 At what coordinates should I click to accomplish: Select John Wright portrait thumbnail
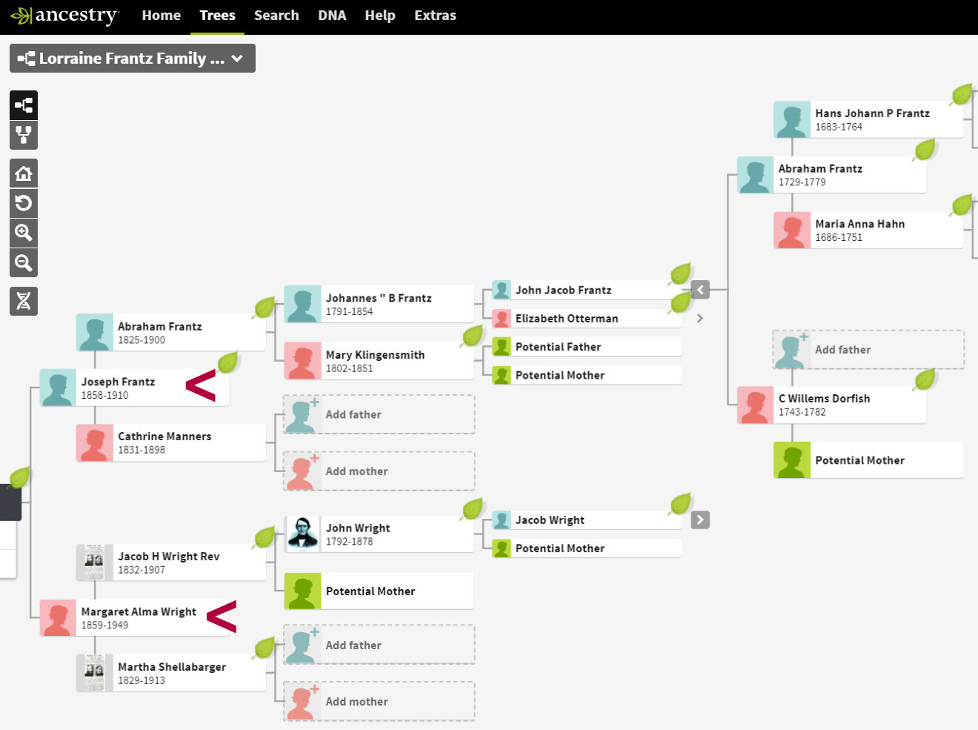[x=302, y=534]
